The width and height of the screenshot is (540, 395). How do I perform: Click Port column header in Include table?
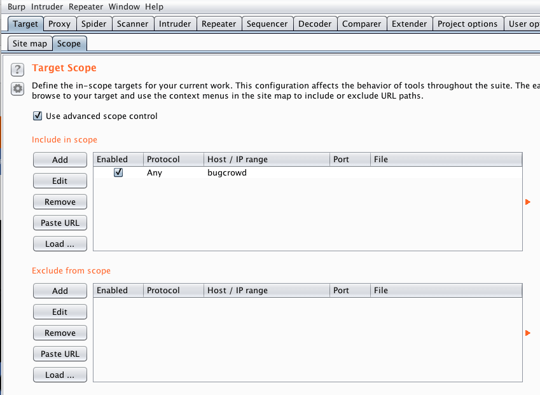(350, 160)
